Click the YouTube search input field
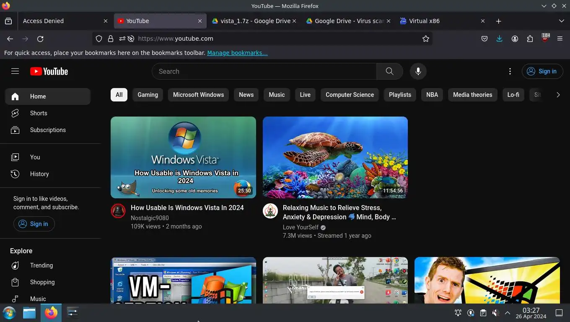Screen dimensions: 570x322 click(x=264, y=71)
